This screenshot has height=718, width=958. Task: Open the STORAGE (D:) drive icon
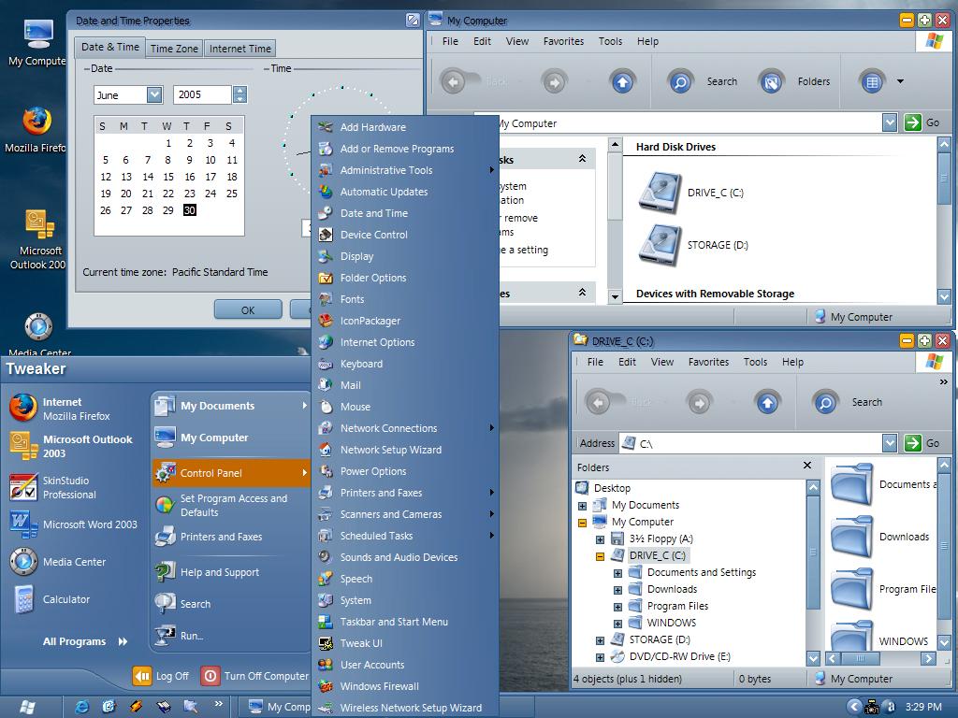point(660,245)
